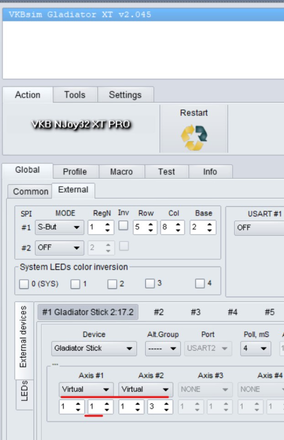Open the Action tab
The width and height of the screenshot is (284, 440).
(27, 95)
